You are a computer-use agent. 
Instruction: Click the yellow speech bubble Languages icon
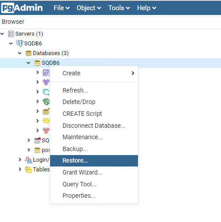[46, 121]
